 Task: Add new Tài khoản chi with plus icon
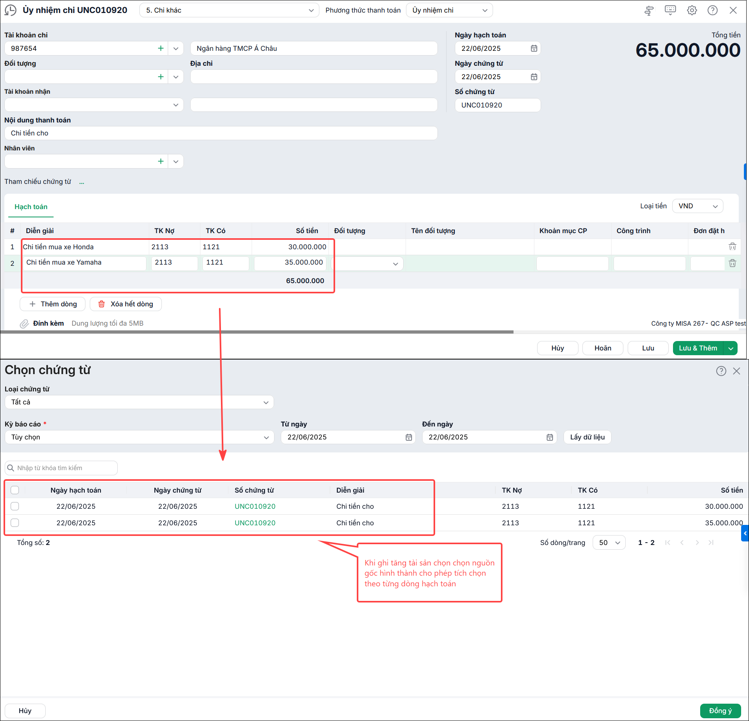[x=161, y=48]
